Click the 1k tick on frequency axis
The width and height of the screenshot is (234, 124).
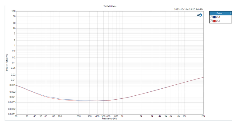122,116
